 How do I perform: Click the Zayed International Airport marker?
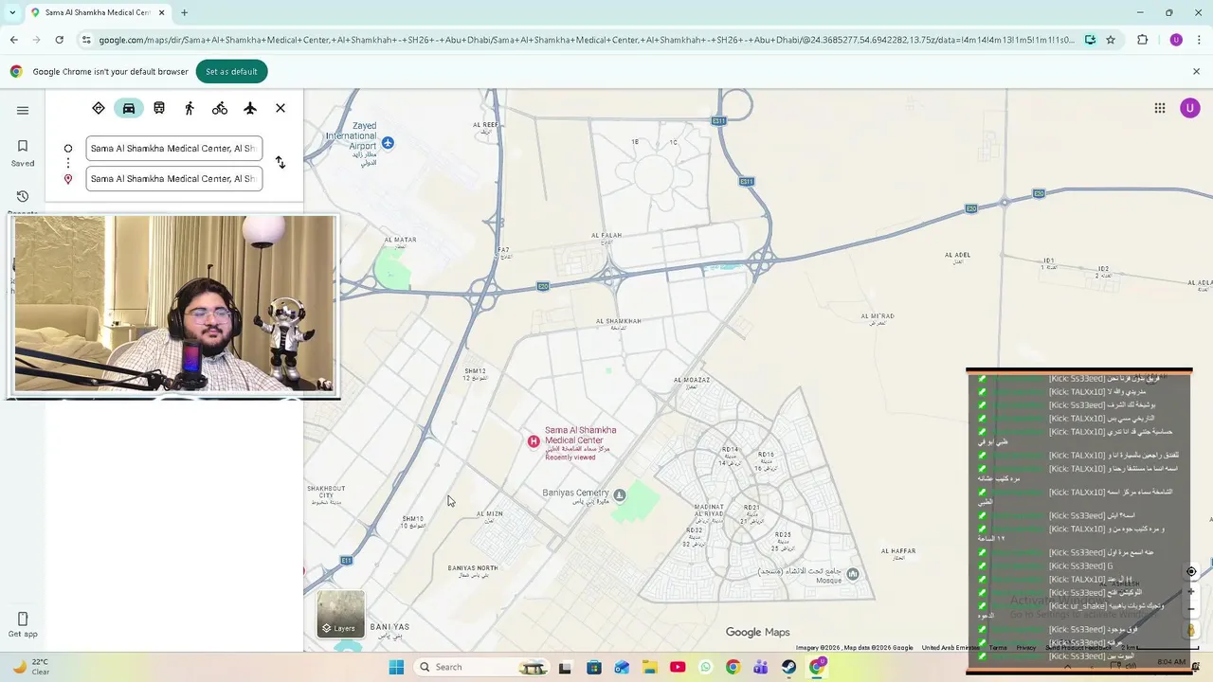[388, 143]
